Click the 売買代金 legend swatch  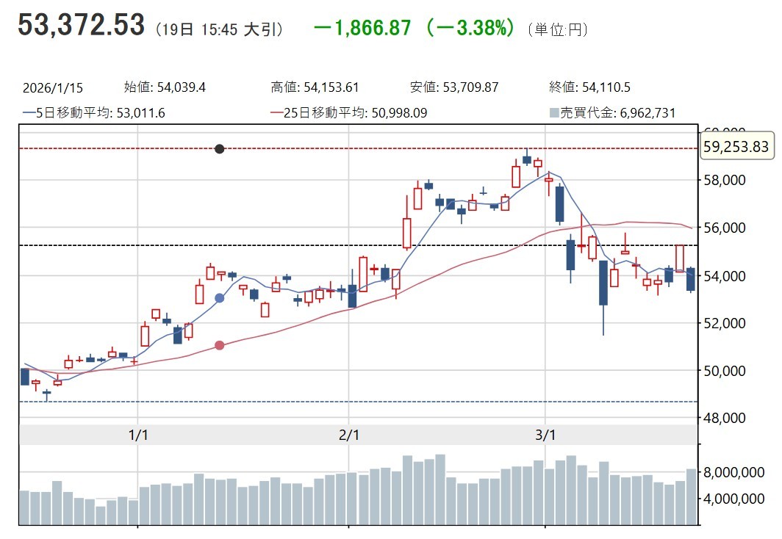point(553,112)
